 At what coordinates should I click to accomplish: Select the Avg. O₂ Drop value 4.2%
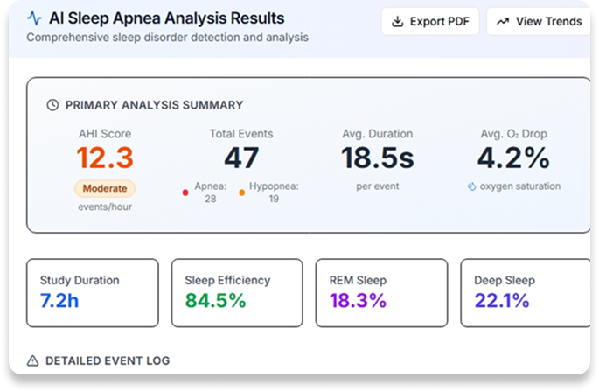(x=513, y=158)
